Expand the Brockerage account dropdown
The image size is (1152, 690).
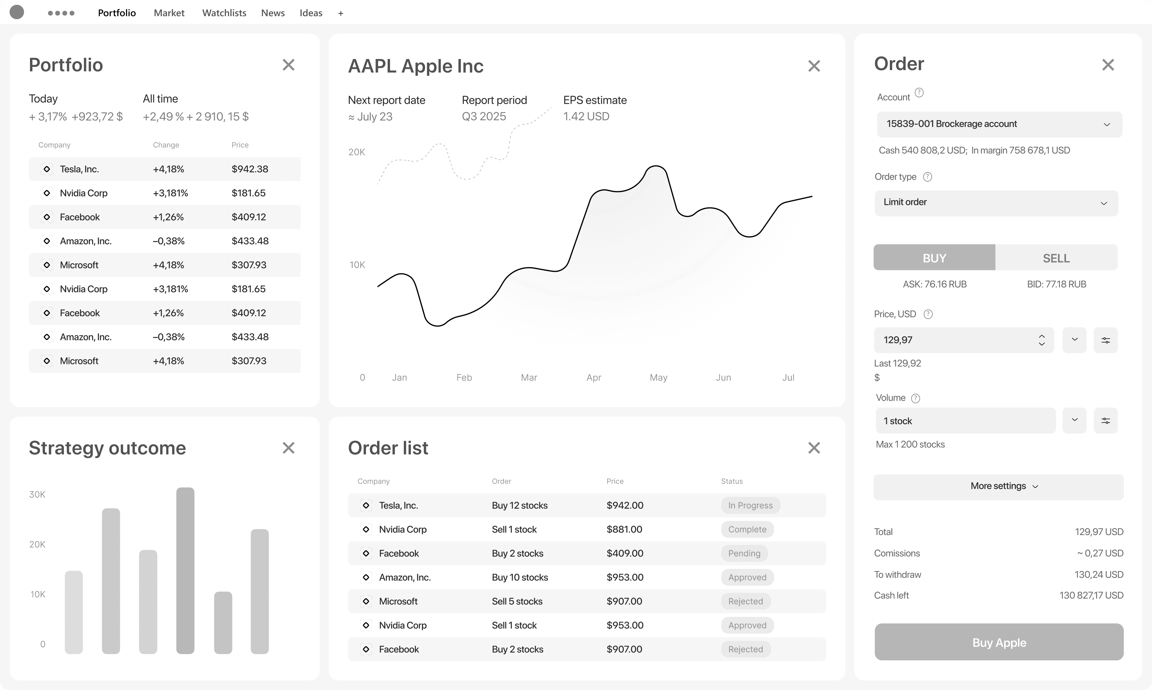999,124
